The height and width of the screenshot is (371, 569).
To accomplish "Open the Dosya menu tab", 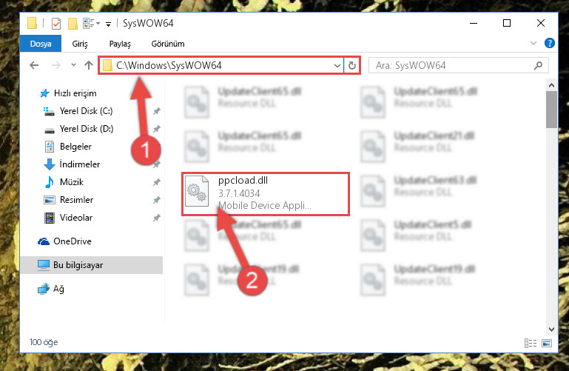I will click(41, 44).
